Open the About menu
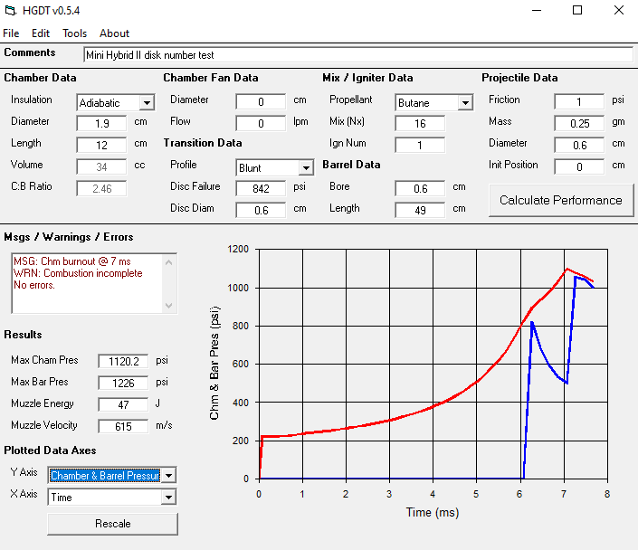 tap(115, 33)
